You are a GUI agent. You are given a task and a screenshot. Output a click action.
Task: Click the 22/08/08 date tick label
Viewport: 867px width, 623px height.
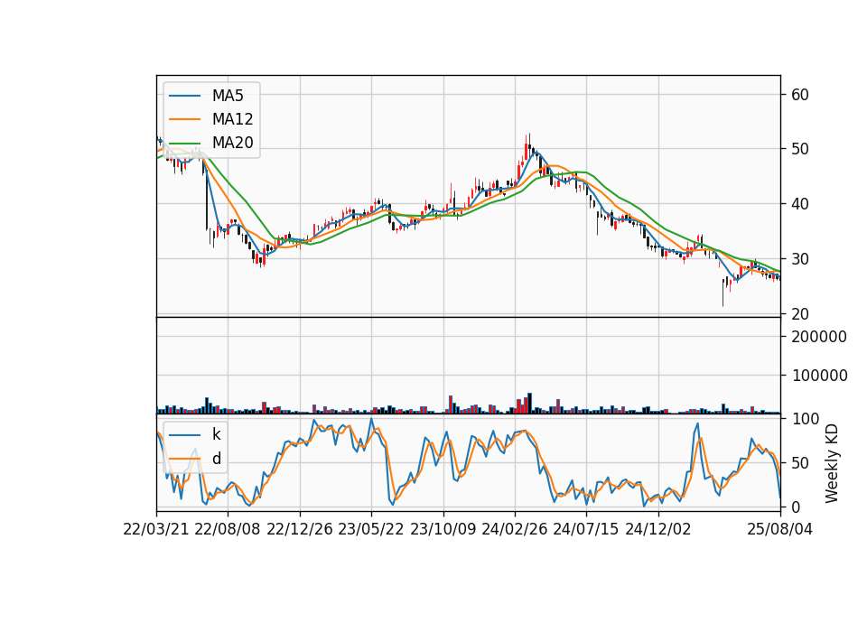click(x=228, y=530)
